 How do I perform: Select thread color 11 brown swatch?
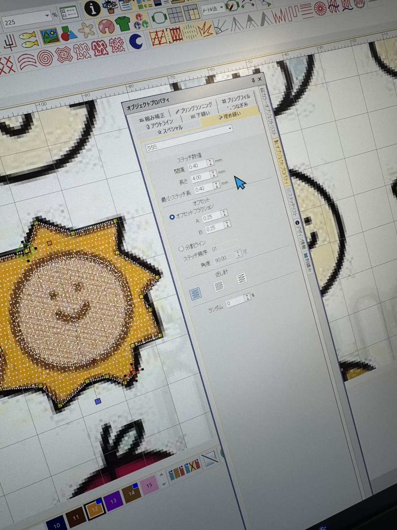(x=75, y=516)
